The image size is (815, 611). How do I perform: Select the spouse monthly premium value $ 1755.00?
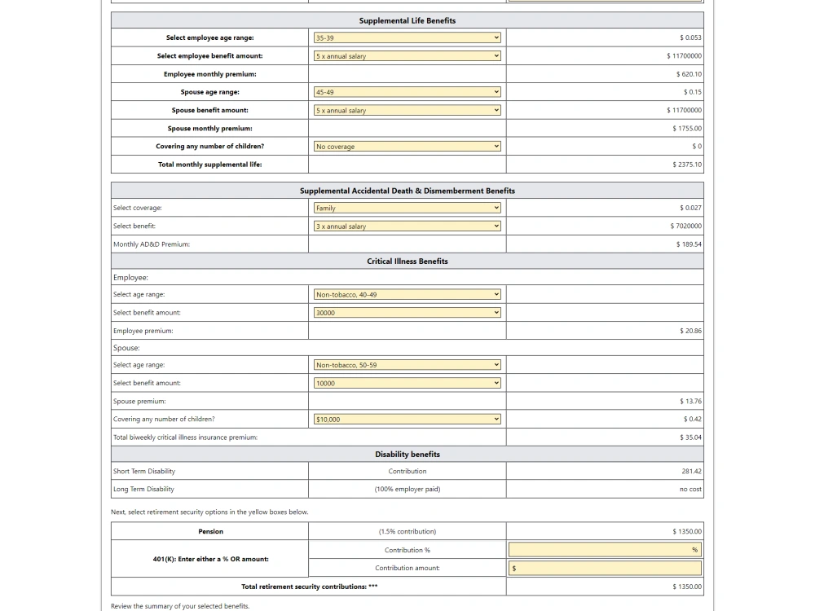(x=686, y=129)
